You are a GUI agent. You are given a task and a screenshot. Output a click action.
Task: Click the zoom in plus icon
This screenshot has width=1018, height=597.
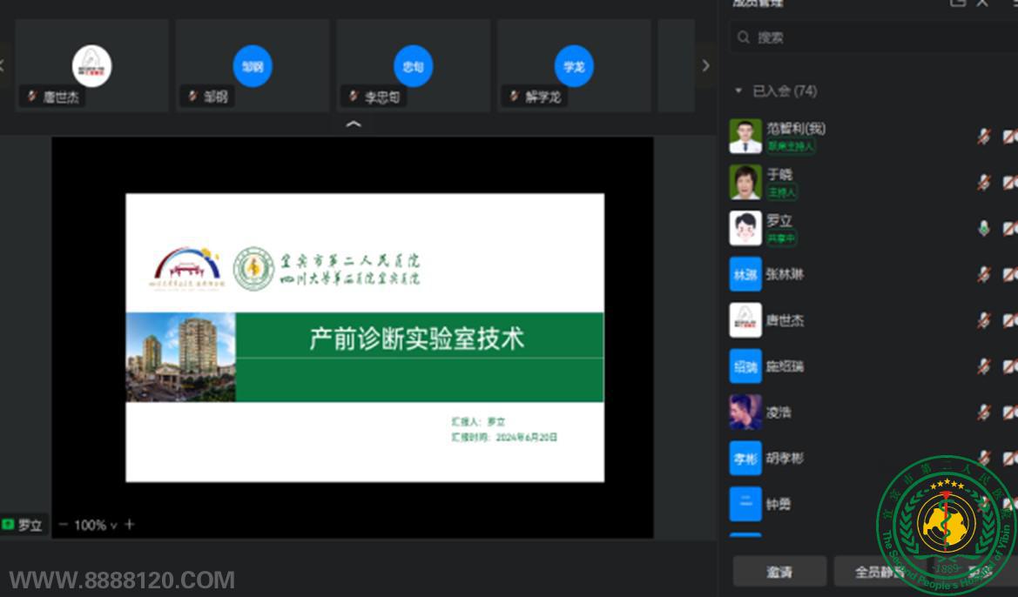(129, 525)
